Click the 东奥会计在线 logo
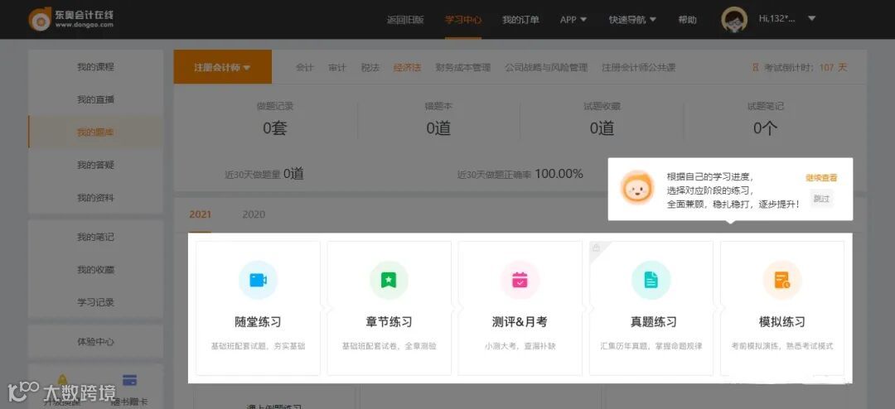This screenshot has width=895, height=409. tap(70, 19)
